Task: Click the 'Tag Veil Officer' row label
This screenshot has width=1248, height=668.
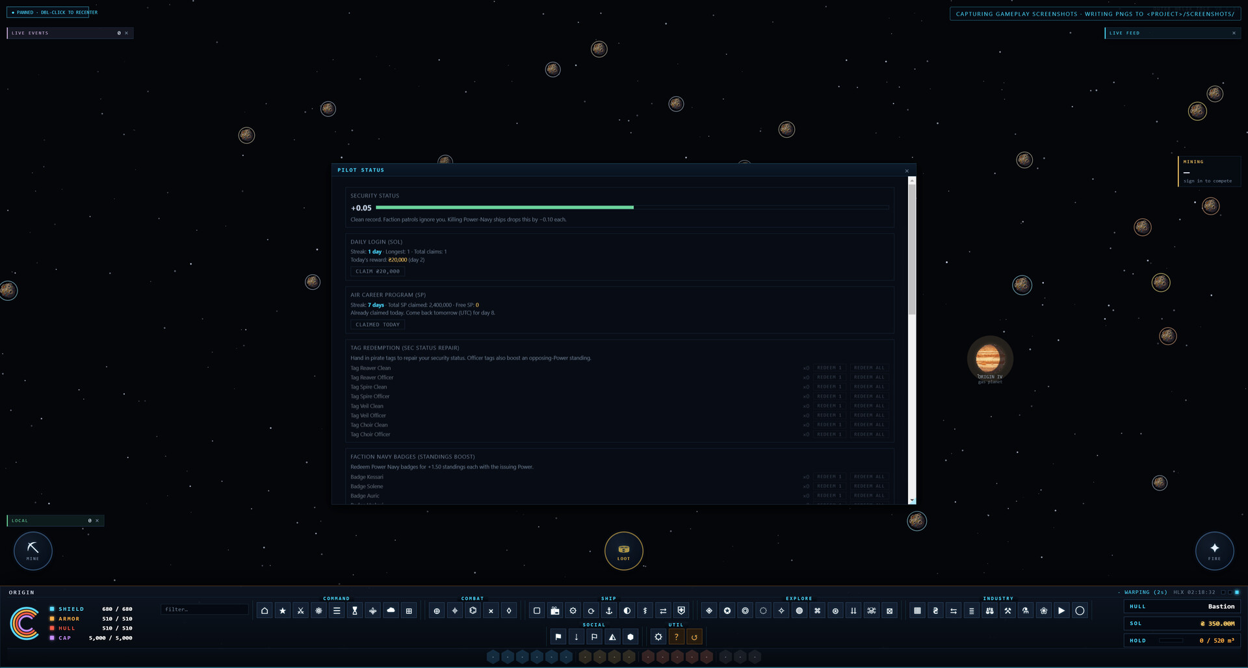Action: [369, 416]
